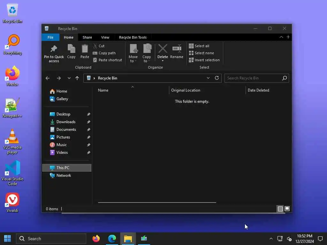
Task: Click the taskbar clock and date
Action: point(305,239)
